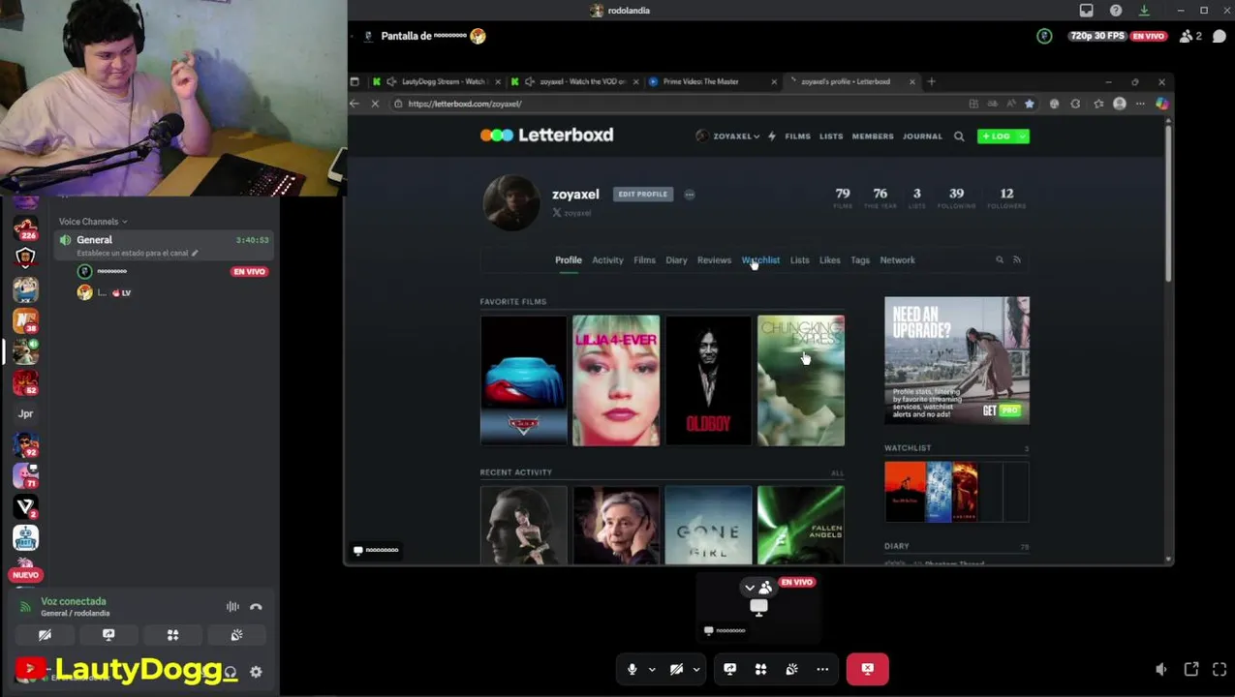Click the NUEVO unread indicator
Screen dimensions: 1235x697
tap(26, 575)
